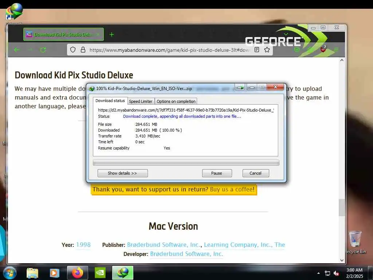Open the Firefox hamburger menu
This screenshot has height=280, width=373.
point(336,50)
